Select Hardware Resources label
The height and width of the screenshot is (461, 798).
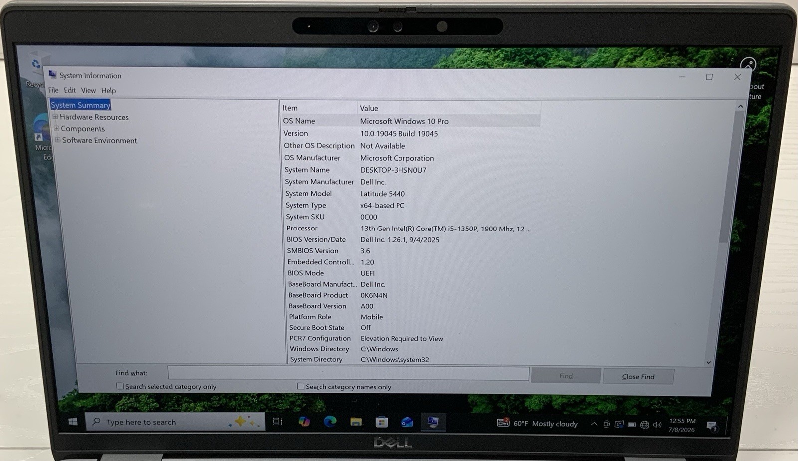point(94,117)
